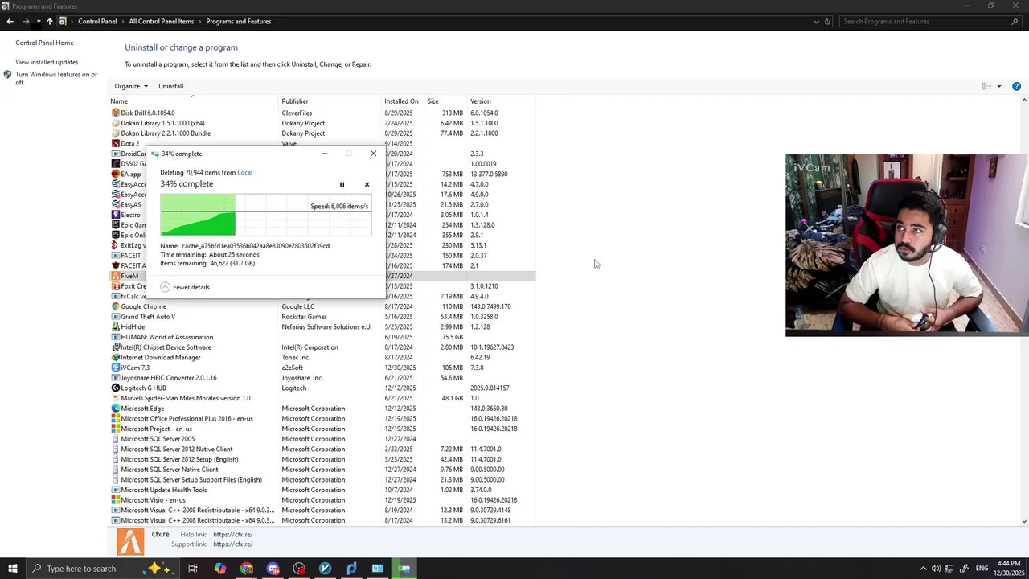Open the Windows Start menu
This screenshot has width=1029, height=579.
(12, 569)
